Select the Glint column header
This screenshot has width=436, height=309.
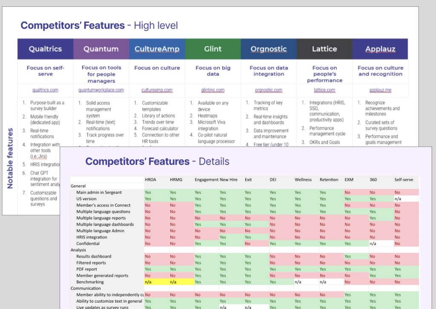(x=213, y=49)
